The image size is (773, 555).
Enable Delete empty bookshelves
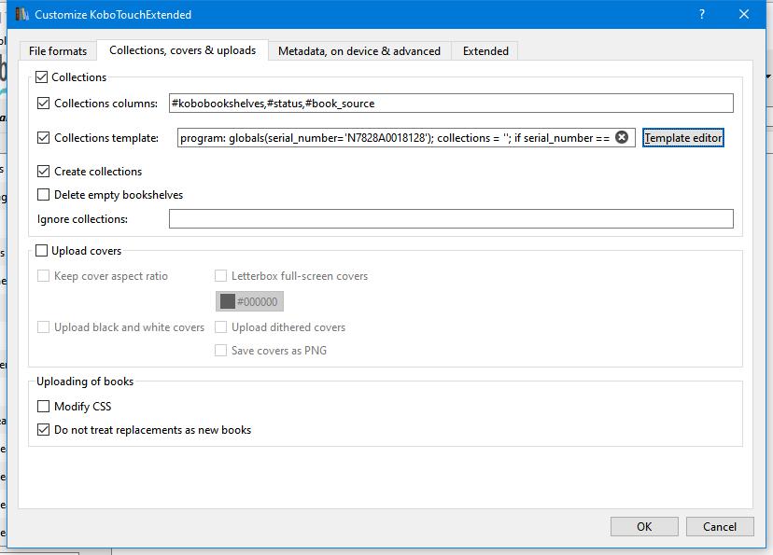click(43, 195)
